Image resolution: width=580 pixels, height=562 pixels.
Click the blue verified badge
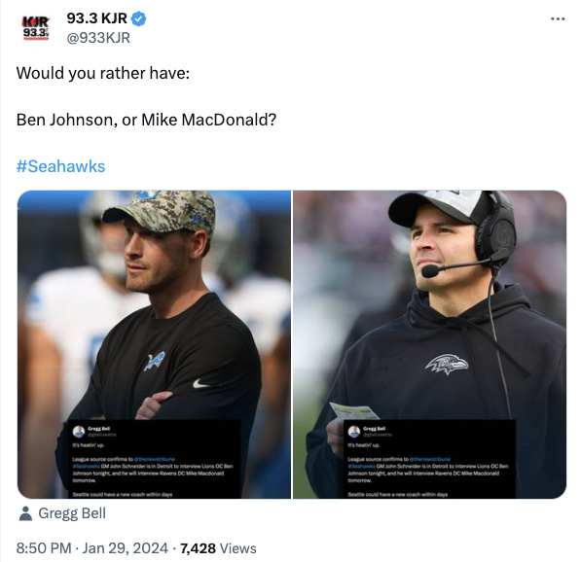click(139, 18)
